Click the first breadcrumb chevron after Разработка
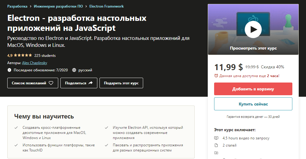The image size is (306, 159). [31, 6]
